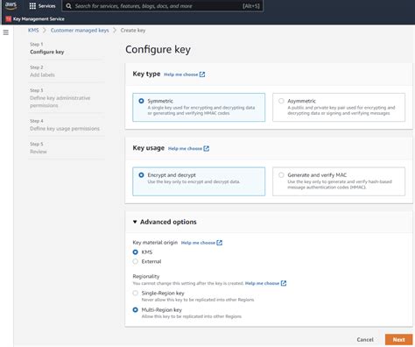Image resolution: width=415 pixels, height=347 pixels.
Task: Click the Cancel button
Action: (x=365, y=340)
